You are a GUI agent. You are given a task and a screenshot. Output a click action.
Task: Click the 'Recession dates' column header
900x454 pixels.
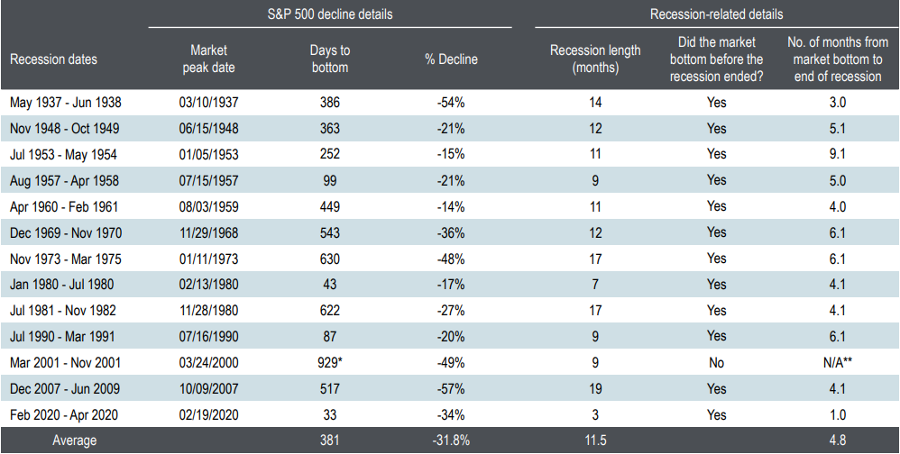click(53, 59)
